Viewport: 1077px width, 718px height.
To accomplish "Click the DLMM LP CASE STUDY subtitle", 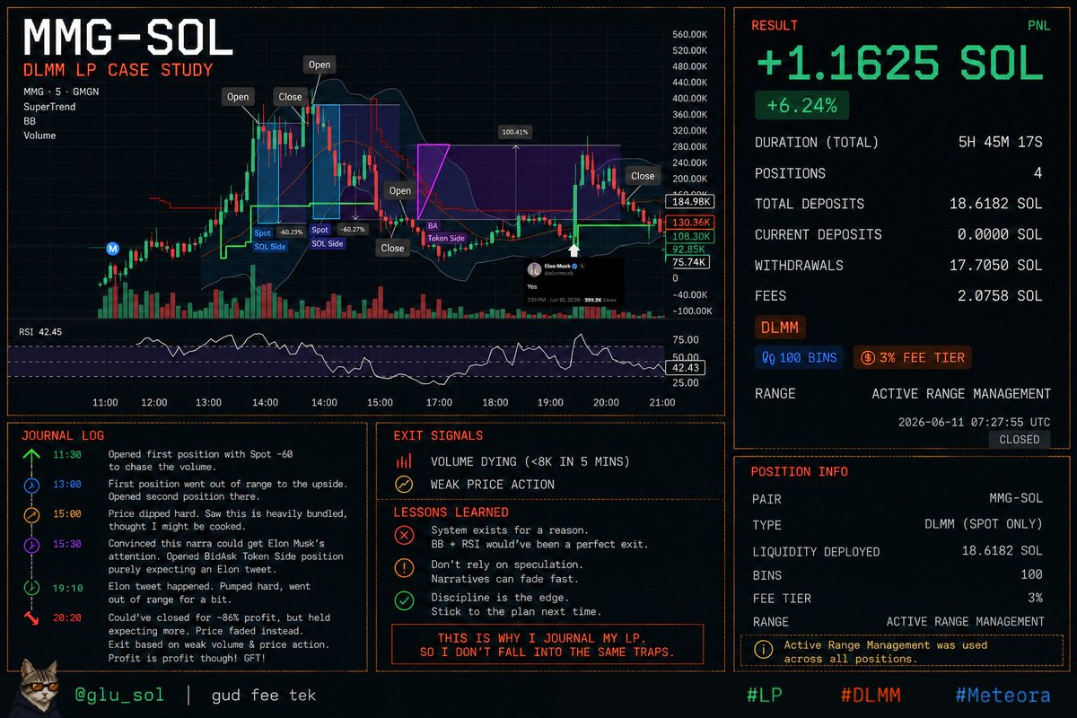I will click(x=117, y=70).
